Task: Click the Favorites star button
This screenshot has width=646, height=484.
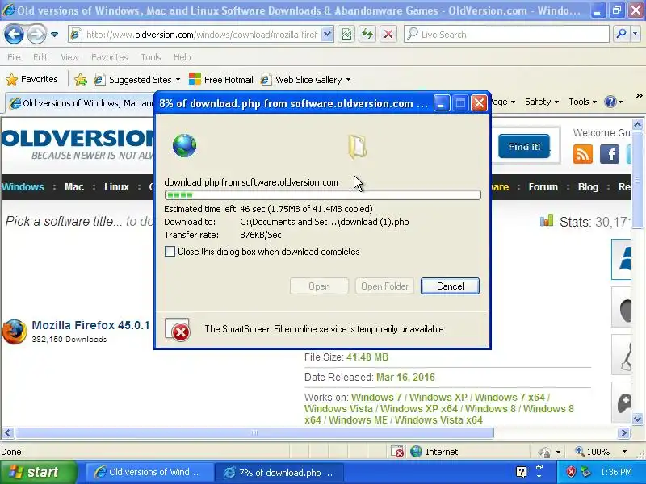Action: 32,79
